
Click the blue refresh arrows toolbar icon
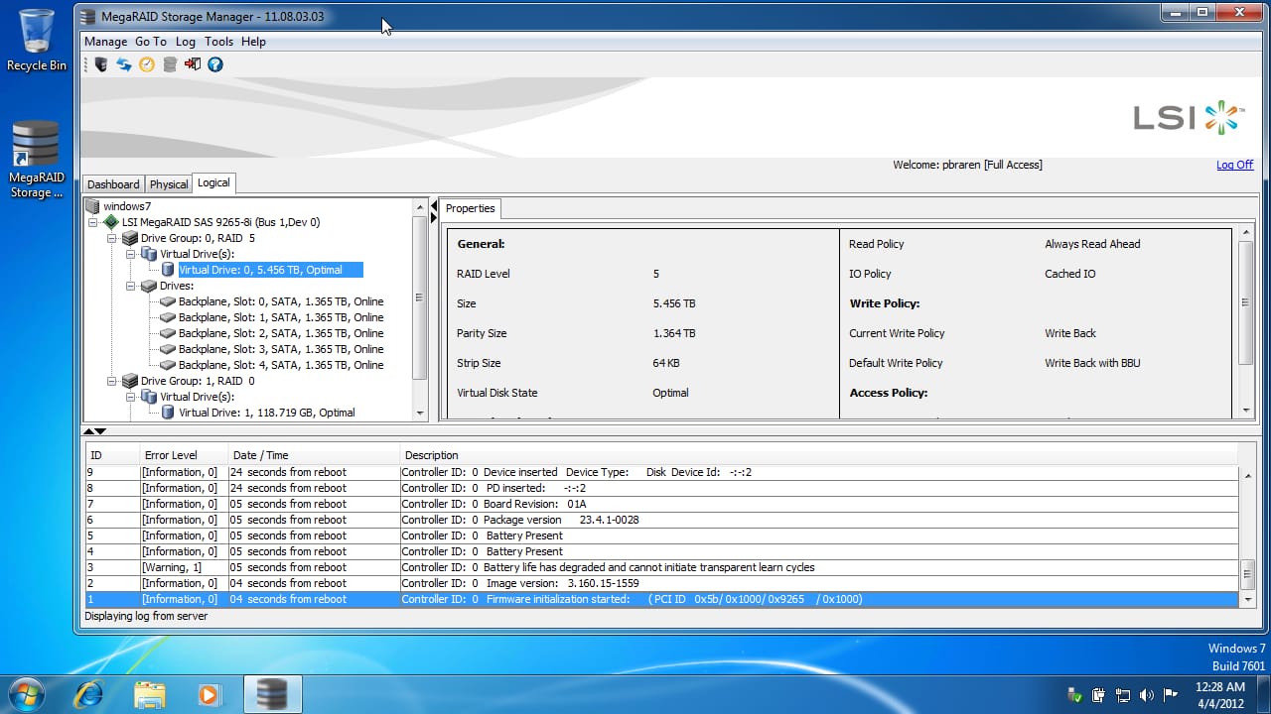(124, 64)
